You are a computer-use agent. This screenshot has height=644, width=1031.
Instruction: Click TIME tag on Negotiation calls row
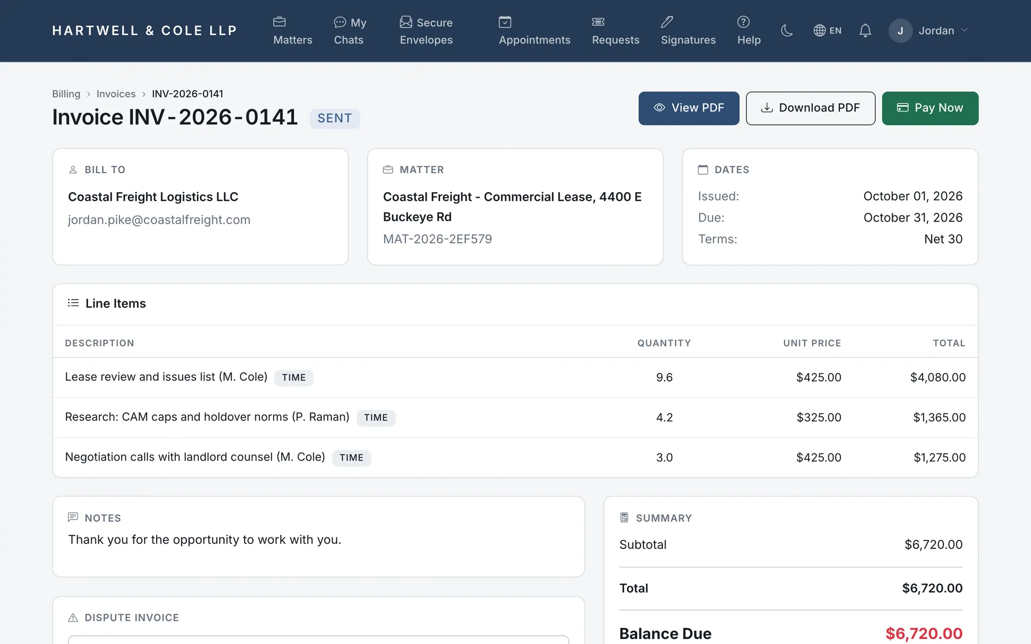coord(352,457)
